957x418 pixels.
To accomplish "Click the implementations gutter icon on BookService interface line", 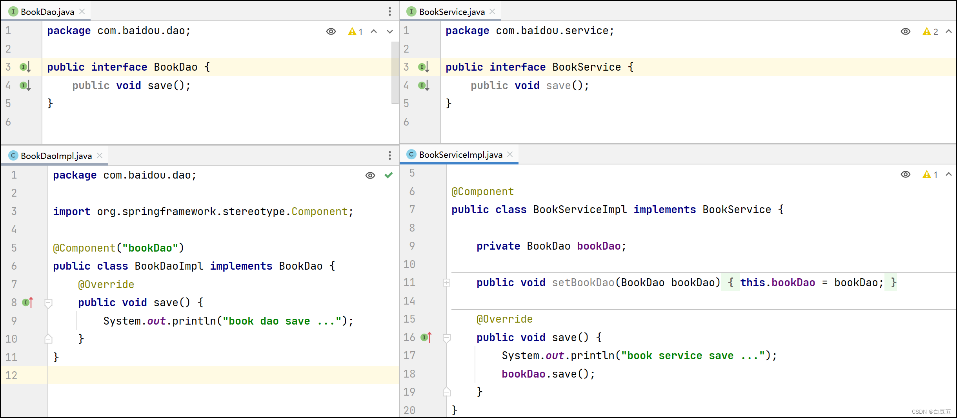I will click(x=424, y=67).
